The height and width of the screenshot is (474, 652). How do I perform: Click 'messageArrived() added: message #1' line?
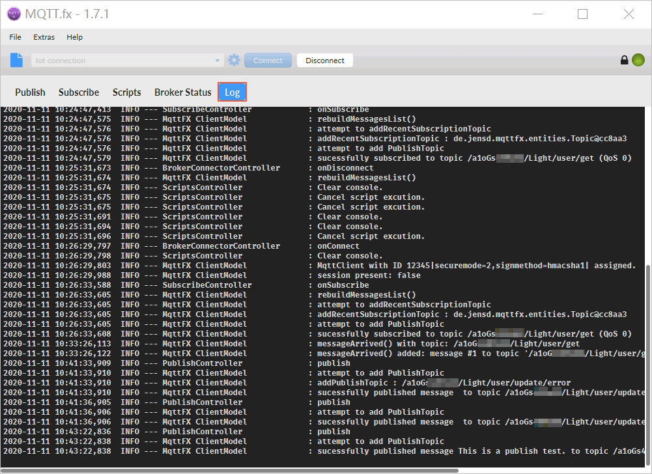point(481,354)
